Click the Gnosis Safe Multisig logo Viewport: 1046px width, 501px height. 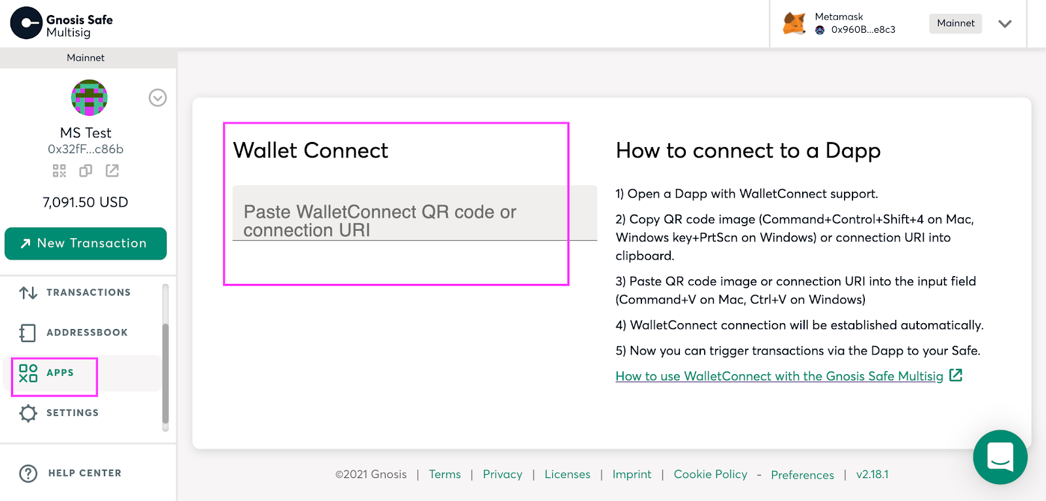coord(61,24)
